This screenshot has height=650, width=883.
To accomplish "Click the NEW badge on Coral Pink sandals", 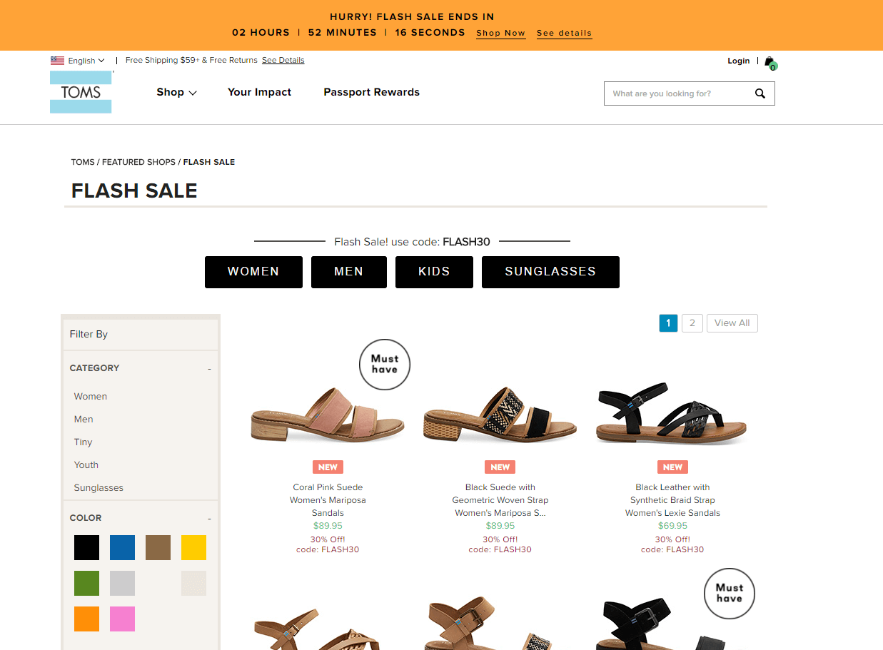I will [328, 467].
